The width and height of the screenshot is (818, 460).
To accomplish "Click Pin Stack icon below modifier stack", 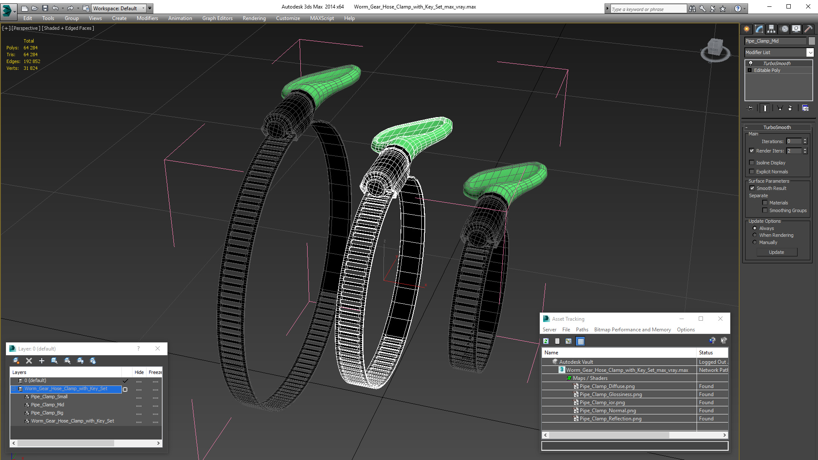I will (750, 108).
